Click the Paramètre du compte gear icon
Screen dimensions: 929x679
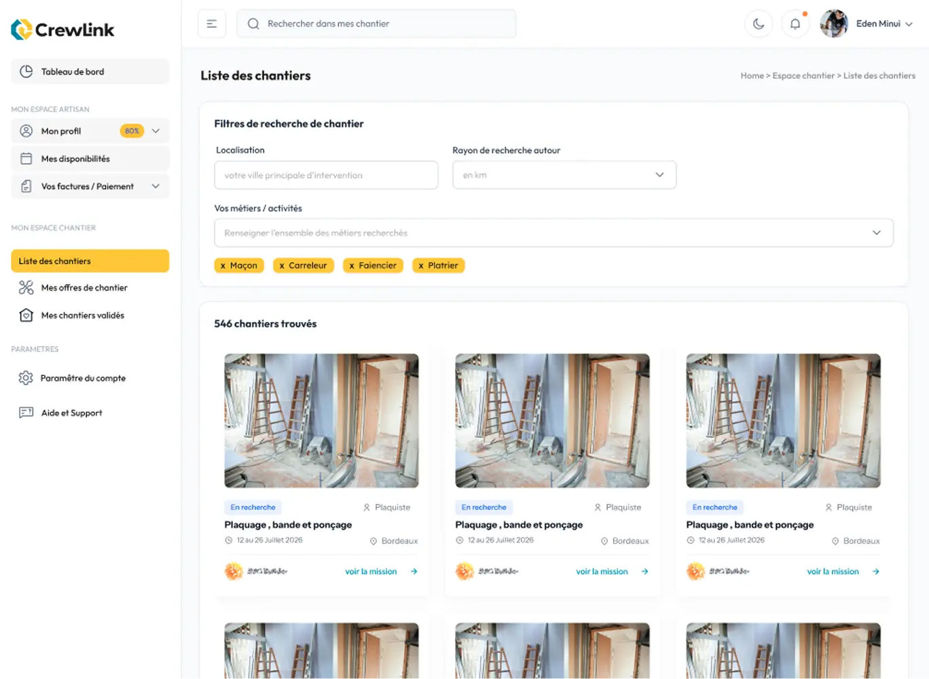[26, 378]
